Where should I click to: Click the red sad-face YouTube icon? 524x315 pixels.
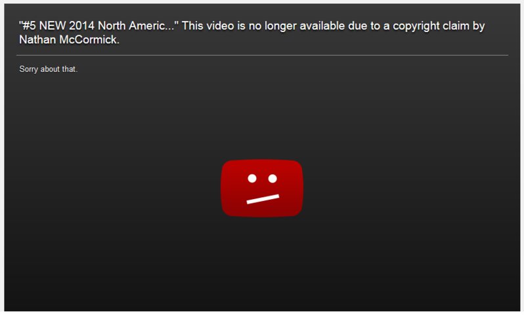click(262, 188)
